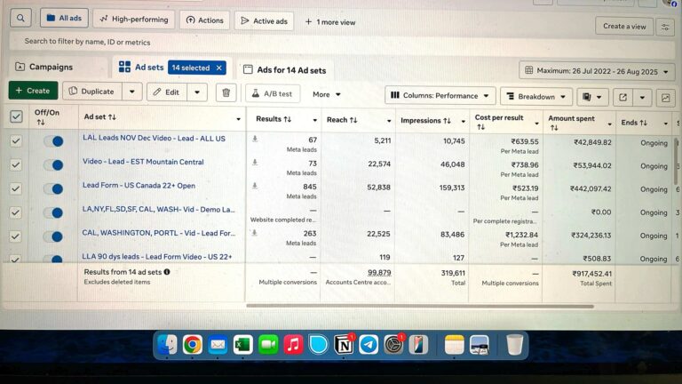Screen dimensions: 682x384
Task: Open the reports icon dropdown after Breakdown
Action: pyautogui.click(x=591, y=96)
